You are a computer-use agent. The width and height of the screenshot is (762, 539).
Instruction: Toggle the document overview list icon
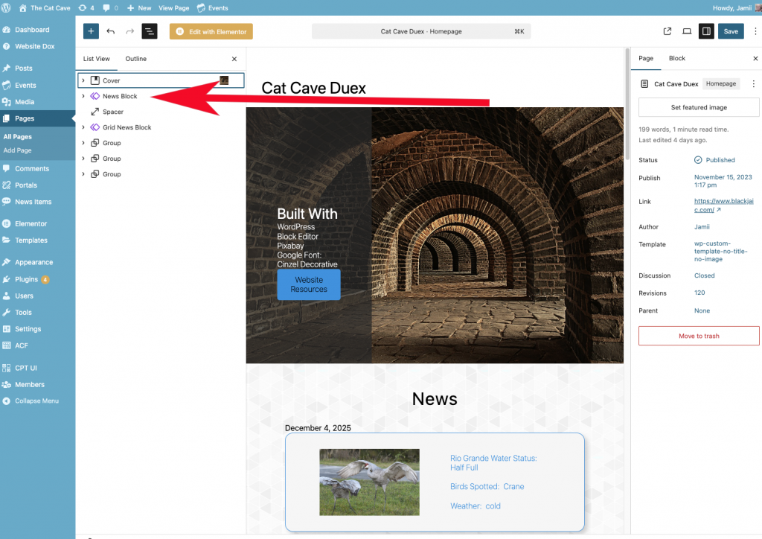[150, 31]
